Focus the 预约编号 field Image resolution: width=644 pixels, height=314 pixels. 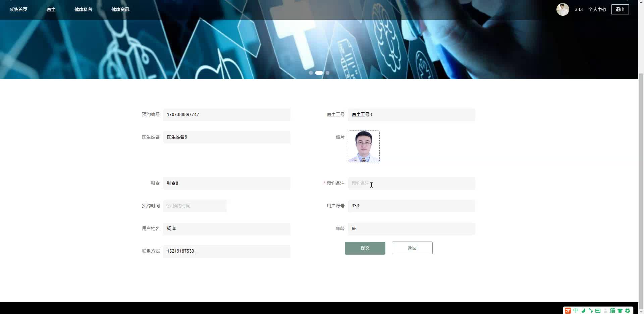226,115
